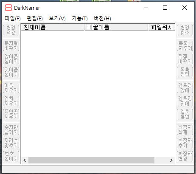Click the 파일위치 column header
196x174 pixels.
(x=162, y=27)
